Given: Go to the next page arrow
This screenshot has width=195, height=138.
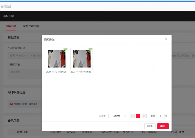Looking at the screenshot, I should tap(144, 116).
